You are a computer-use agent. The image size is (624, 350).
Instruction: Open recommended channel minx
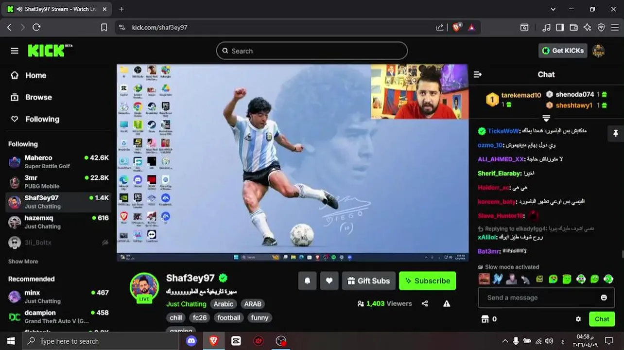click(58, 297)
